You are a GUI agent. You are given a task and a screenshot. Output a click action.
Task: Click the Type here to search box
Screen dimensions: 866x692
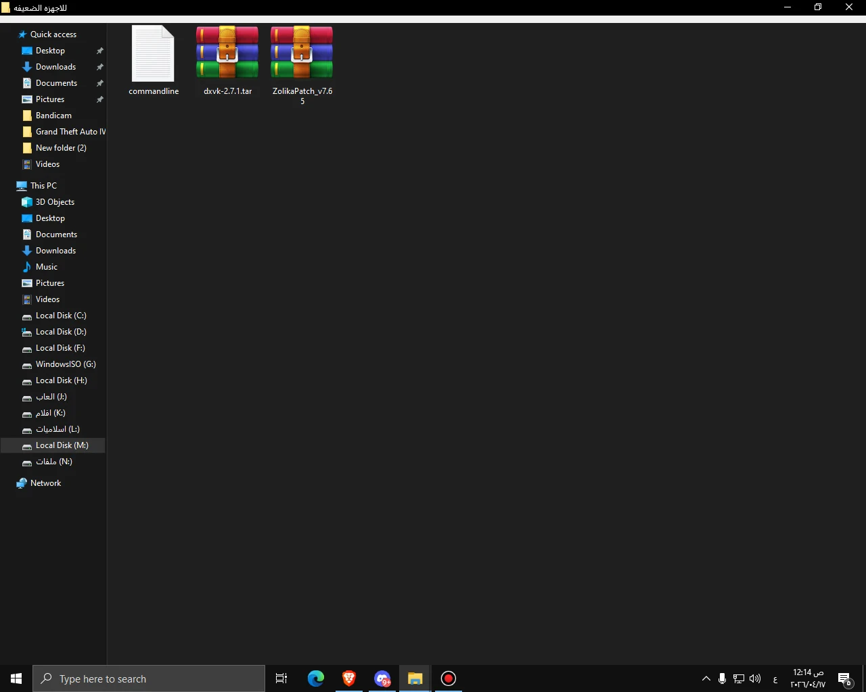149,678
